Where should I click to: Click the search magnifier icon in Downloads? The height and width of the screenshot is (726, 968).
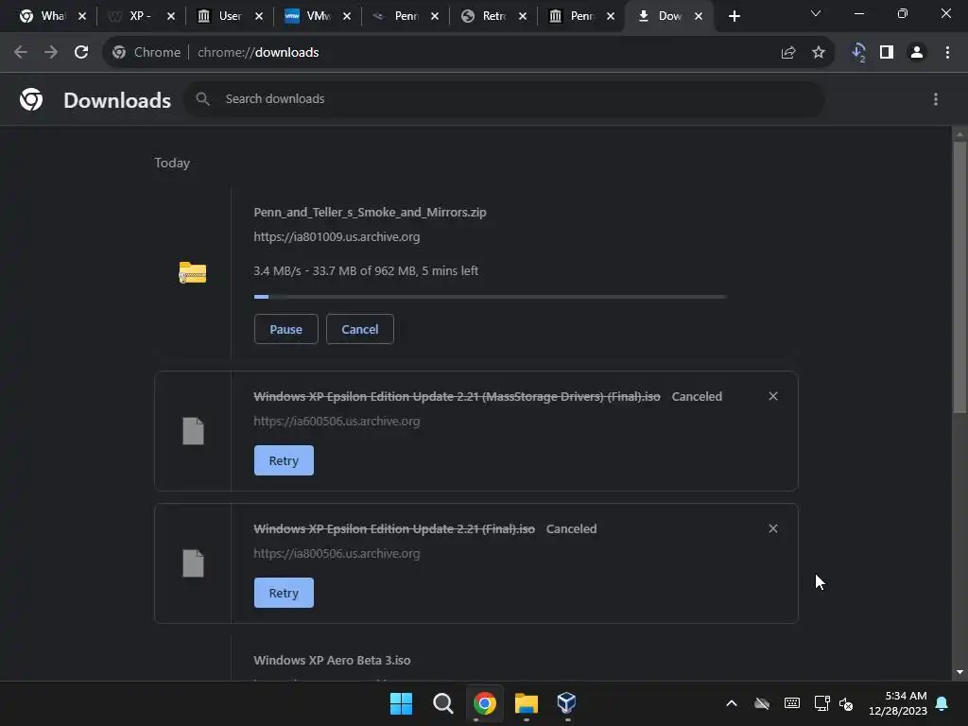pyautogui.click(x=202, y=98)
